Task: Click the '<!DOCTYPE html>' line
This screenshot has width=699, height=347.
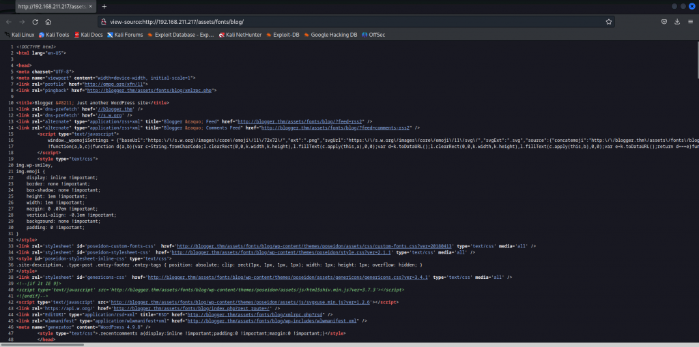Action: click(x=36, y=46)
